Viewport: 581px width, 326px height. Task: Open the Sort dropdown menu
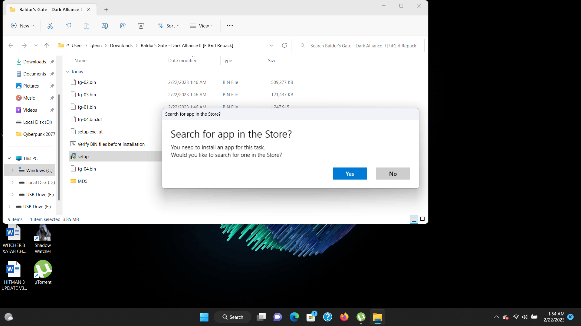pyautogui.click(x=169, y=26)
